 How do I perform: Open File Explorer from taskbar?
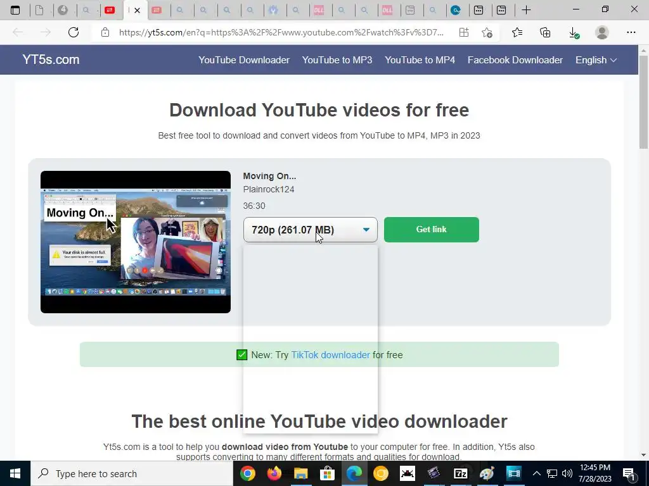tap(301, 473)
